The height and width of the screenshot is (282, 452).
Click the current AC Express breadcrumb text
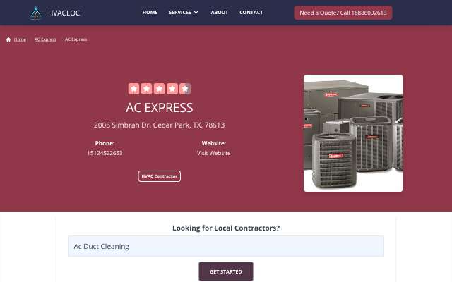tap(76, 39)
